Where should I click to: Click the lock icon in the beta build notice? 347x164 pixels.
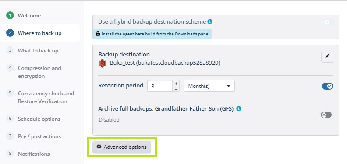[98, 34]
